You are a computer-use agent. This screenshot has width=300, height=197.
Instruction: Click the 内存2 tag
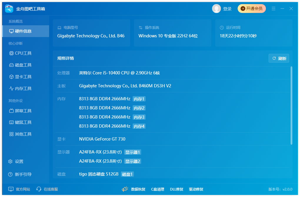(139, 108)
